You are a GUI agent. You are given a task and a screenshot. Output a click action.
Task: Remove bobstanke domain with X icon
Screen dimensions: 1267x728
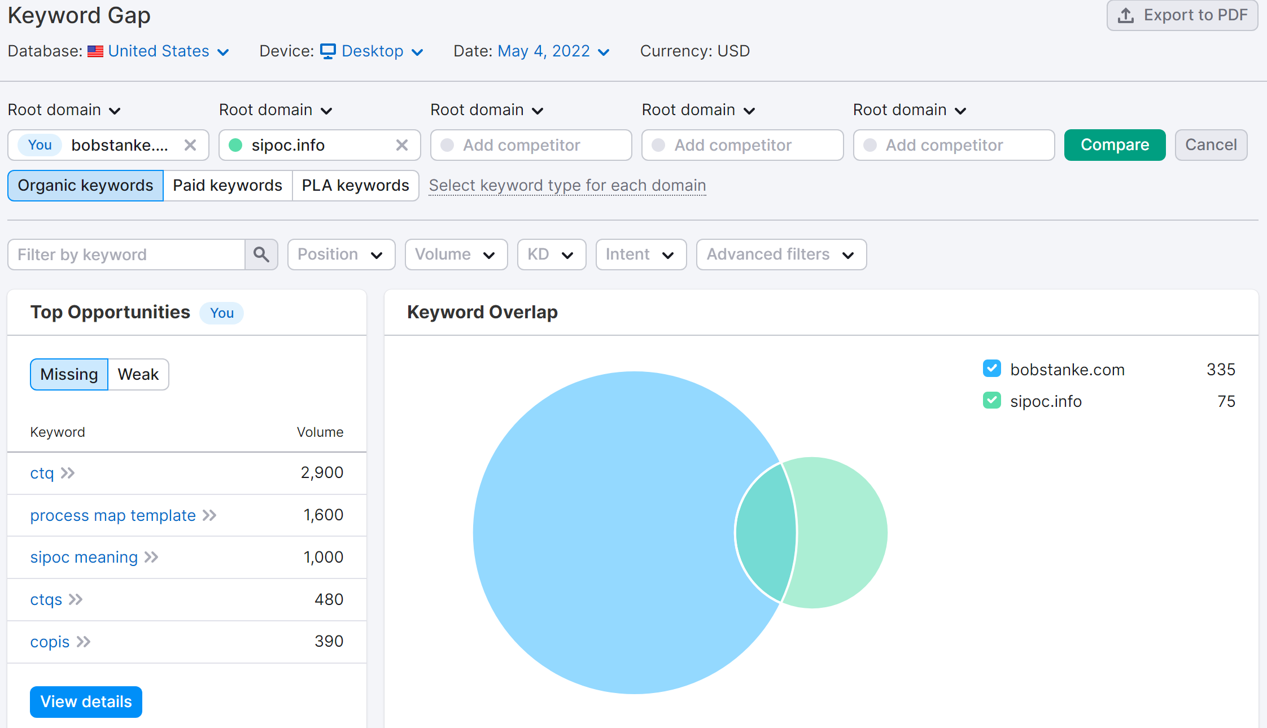(190, 145)
